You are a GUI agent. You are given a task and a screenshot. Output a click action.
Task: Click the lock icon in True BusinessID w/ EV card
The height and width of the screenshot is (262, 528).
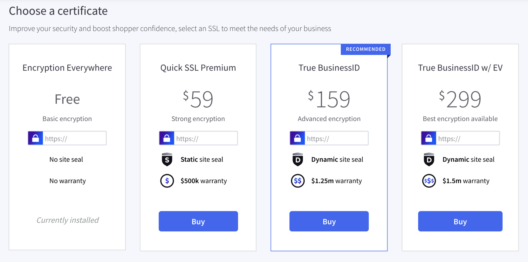tap(429, 138)
